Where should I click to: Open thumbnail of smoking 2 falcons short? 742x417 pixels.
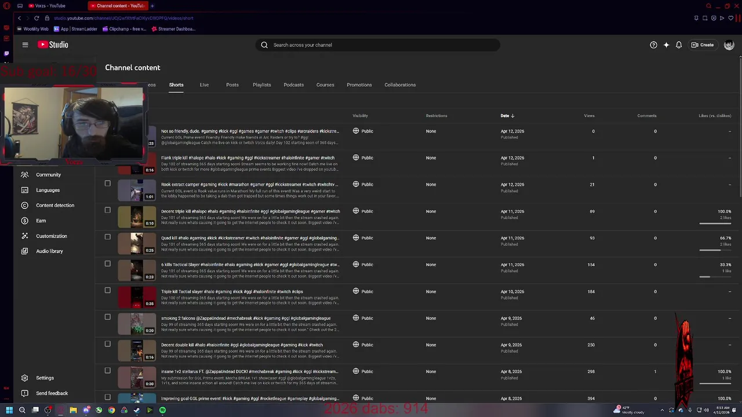point(137,324)
